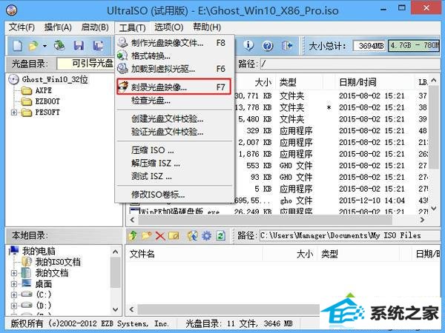The width and height of the screenshot is (445, 333).
Task: Choose 解压缩 ISZ menu entry
Action: (174, 164)
